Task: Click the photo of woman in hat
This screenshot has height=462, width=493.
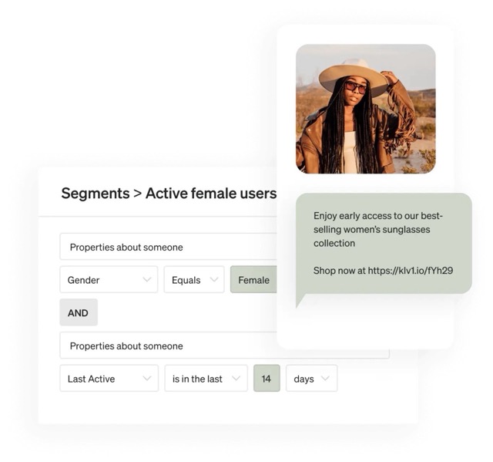Action: 365,109
